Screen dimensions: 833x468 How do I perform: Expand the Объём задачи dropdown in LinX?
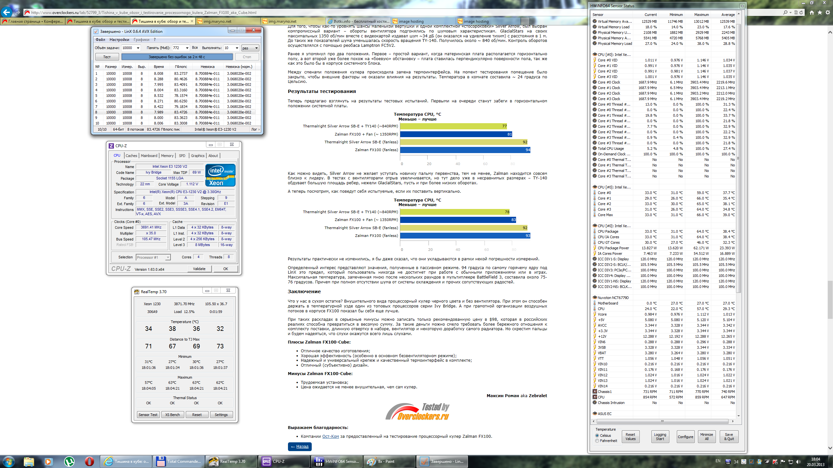[138, 48]
